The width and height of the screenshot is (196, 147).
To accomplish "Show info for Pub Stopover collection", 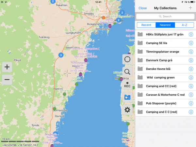I will 191,103.
